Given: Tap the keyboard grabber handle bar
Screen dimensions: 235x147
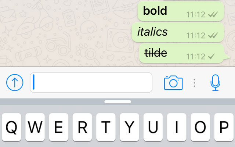Looking at the screenshot, I should [x=117, y=102].
